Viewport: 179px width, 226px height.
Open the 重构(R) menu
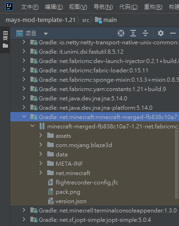tap(153, 7)
